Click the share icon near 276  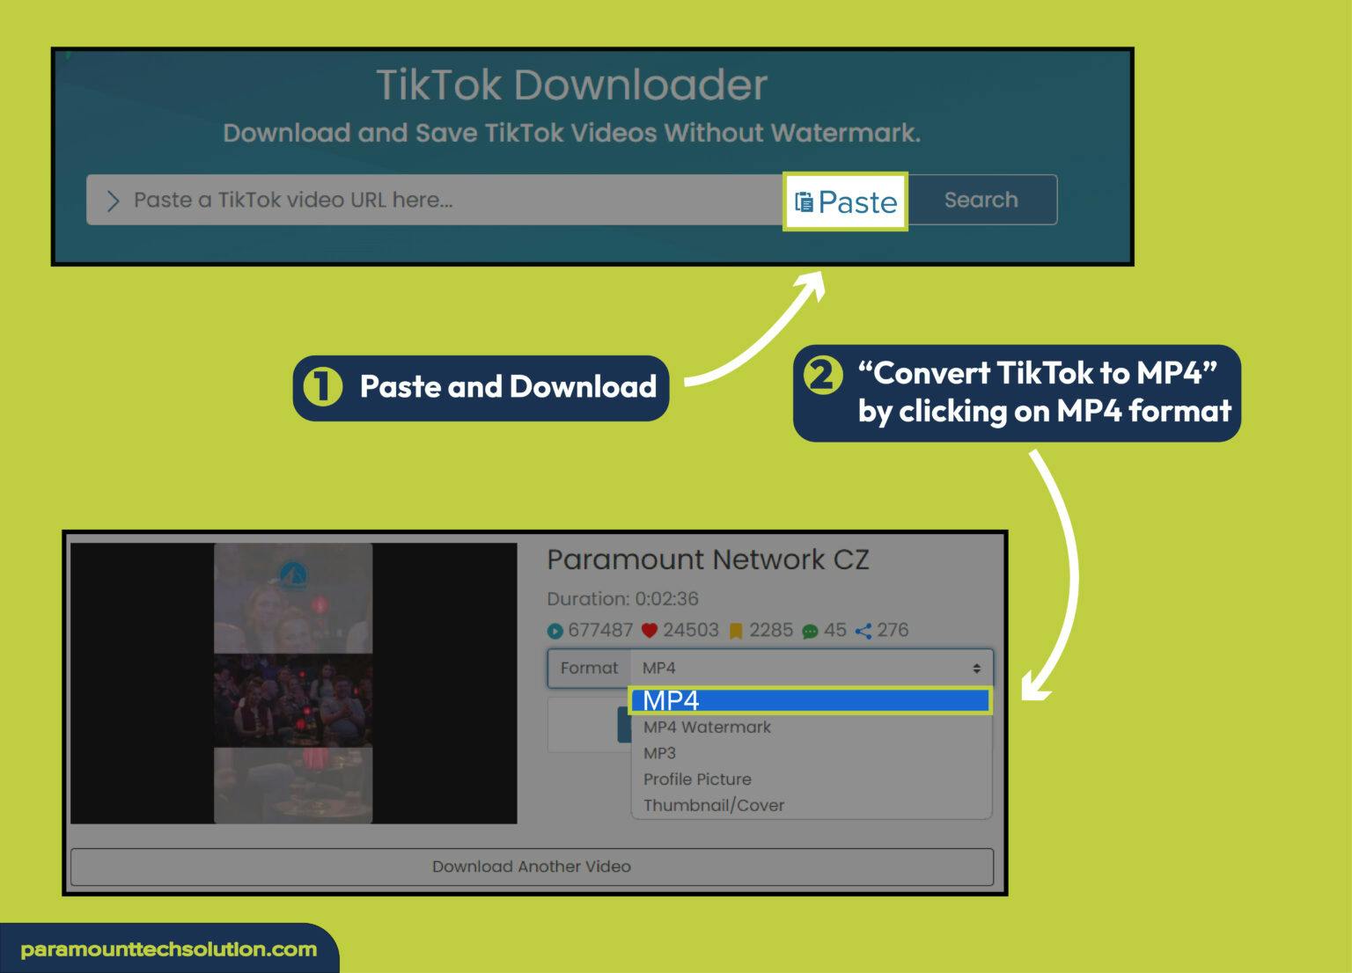(863, 631)
